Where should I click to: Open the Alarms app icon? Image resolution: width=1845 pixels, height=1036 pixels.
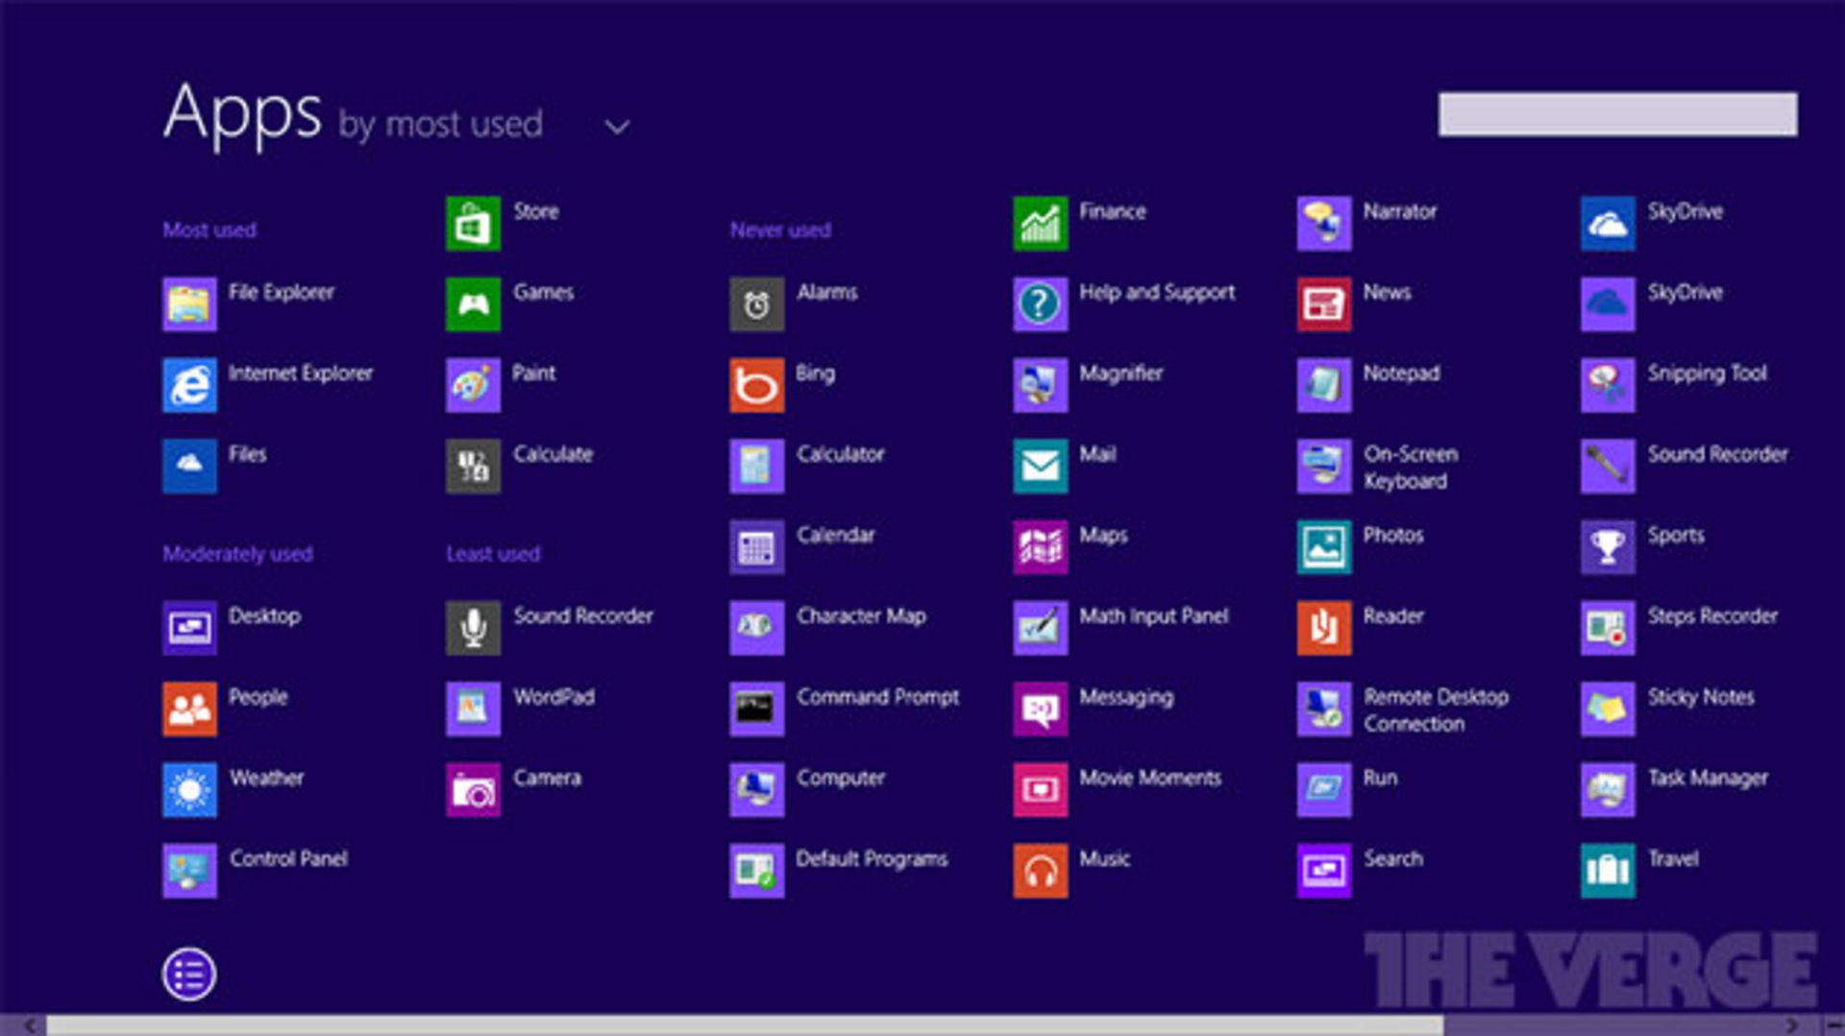[756, 304]
